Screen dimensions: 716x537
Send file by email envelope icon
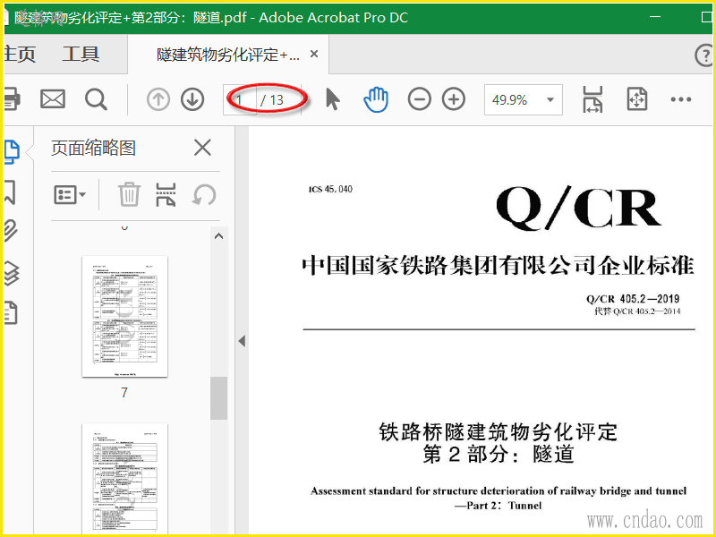tap(53, 99)
